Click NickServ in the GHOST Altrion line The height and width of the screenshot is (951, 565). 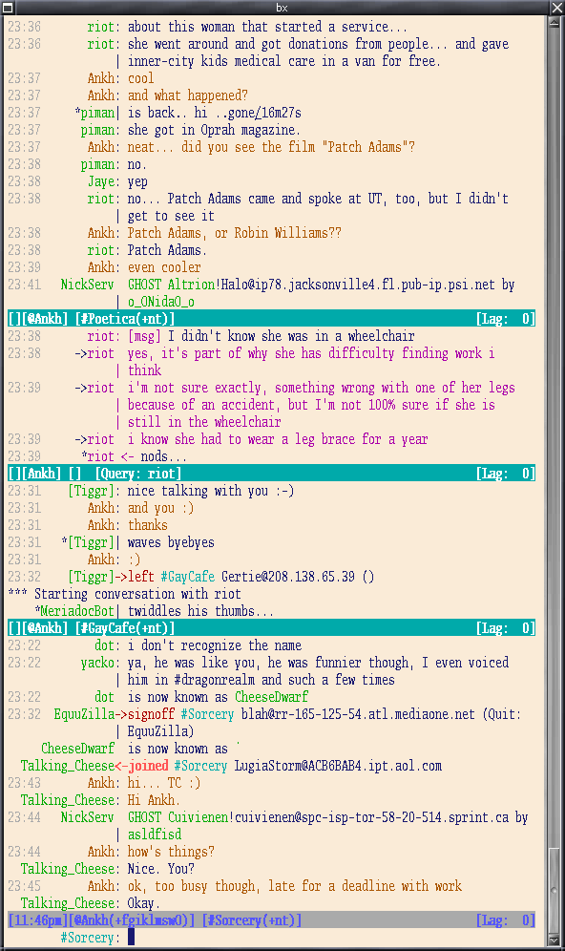(87, 285)
